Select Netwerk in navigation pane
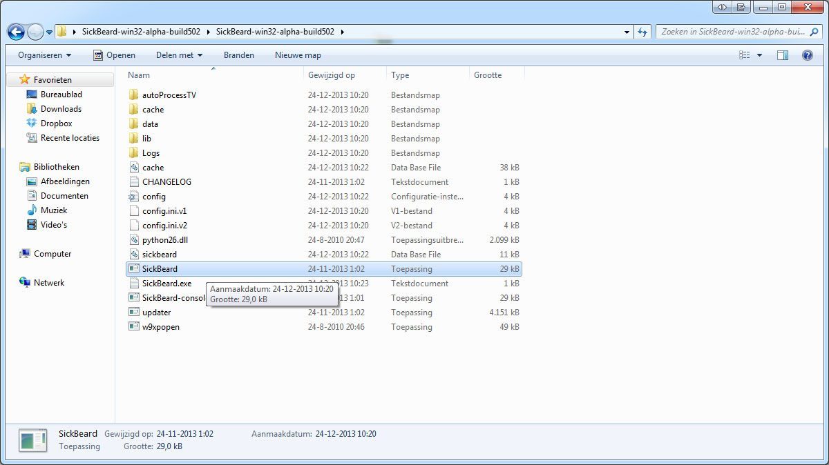This screenshot has width=829, height=465. [49, 283]
